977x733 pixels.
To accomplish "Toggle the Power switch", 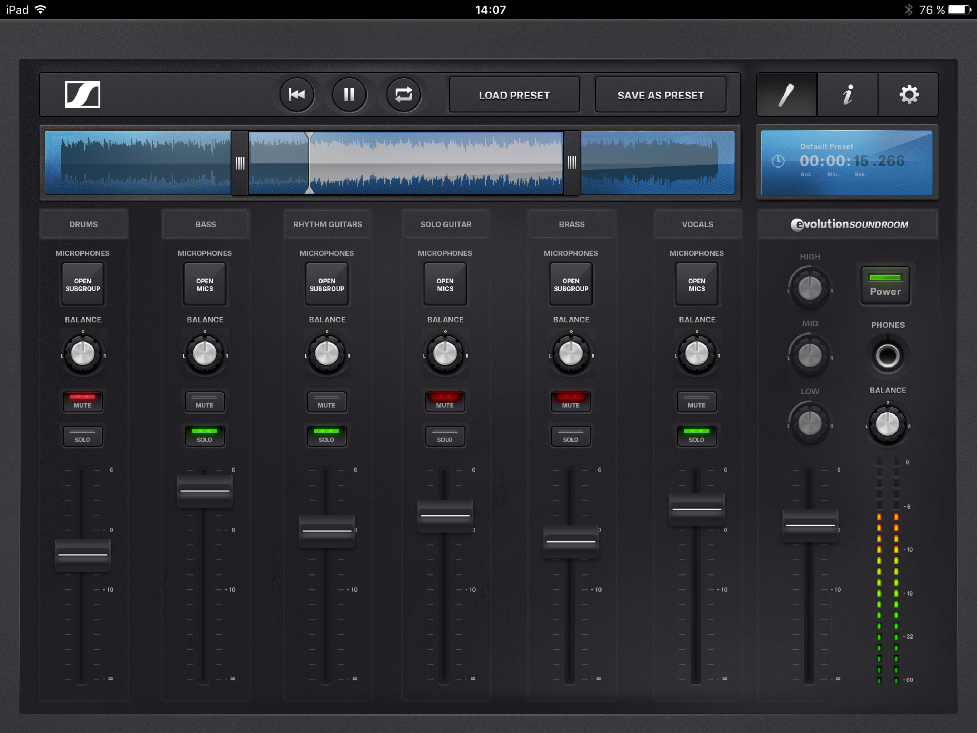I will pyautogui.click(x=885, y=285).
